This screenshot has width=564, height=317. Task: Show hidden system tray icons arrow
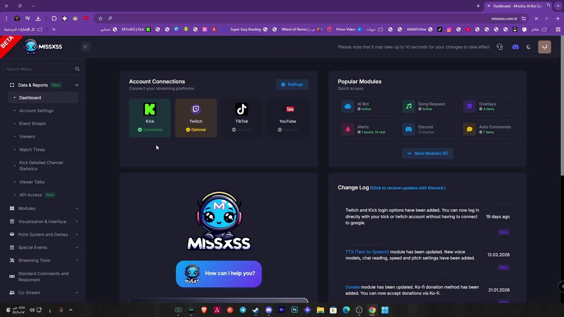(70, 310)
